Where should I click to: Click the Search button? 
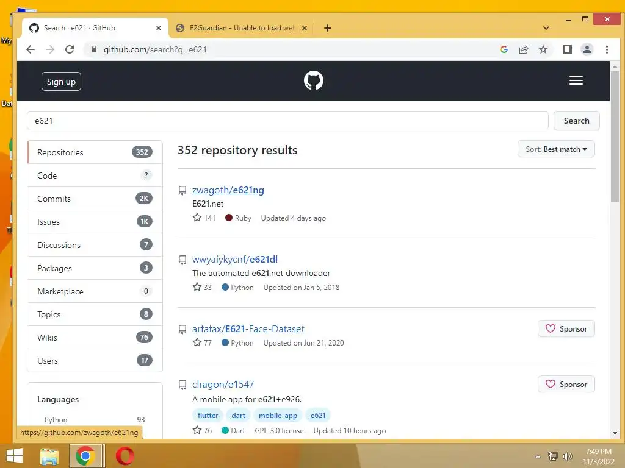coord(576,121)
